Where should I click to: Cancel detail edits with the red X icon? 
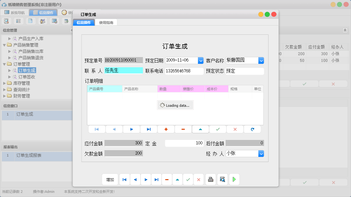coord(235,129)
